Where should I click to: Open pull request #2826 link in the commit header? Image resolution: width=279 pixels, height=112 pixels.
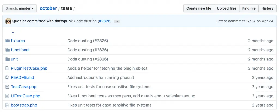(105, 21)
